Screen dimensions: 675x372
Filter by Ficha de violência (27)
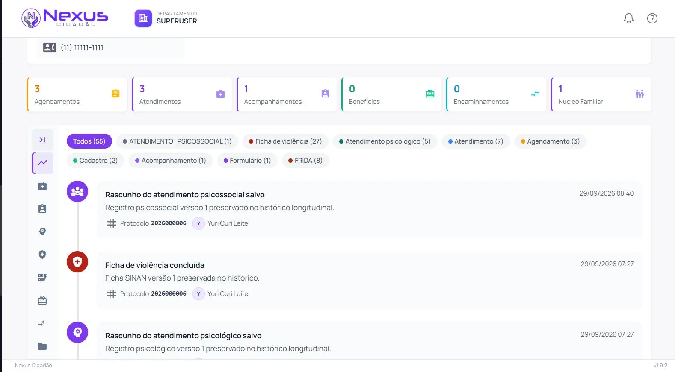[x=285, y=141]
